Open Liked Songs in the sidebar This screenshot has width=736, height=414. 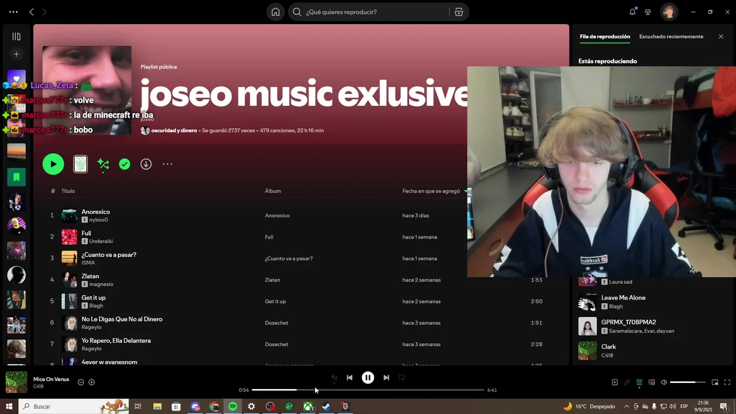point(16,79)
